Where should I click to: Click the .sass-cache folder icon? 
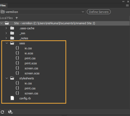tap(12, 28)
